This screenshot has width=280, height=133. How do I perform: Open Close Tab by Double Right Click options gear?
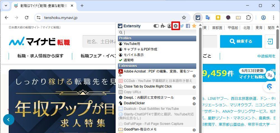[x=194, y=87]
